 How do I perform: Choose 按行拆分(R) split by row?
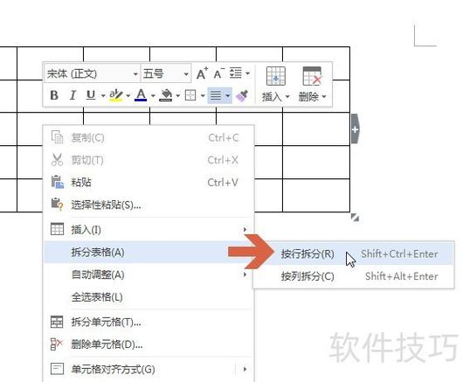click(353, 254)
